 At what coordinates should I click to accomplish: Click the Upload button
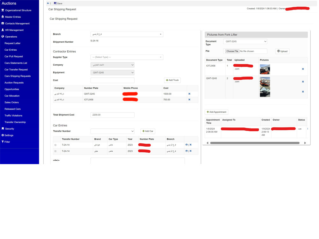point(282,51)
